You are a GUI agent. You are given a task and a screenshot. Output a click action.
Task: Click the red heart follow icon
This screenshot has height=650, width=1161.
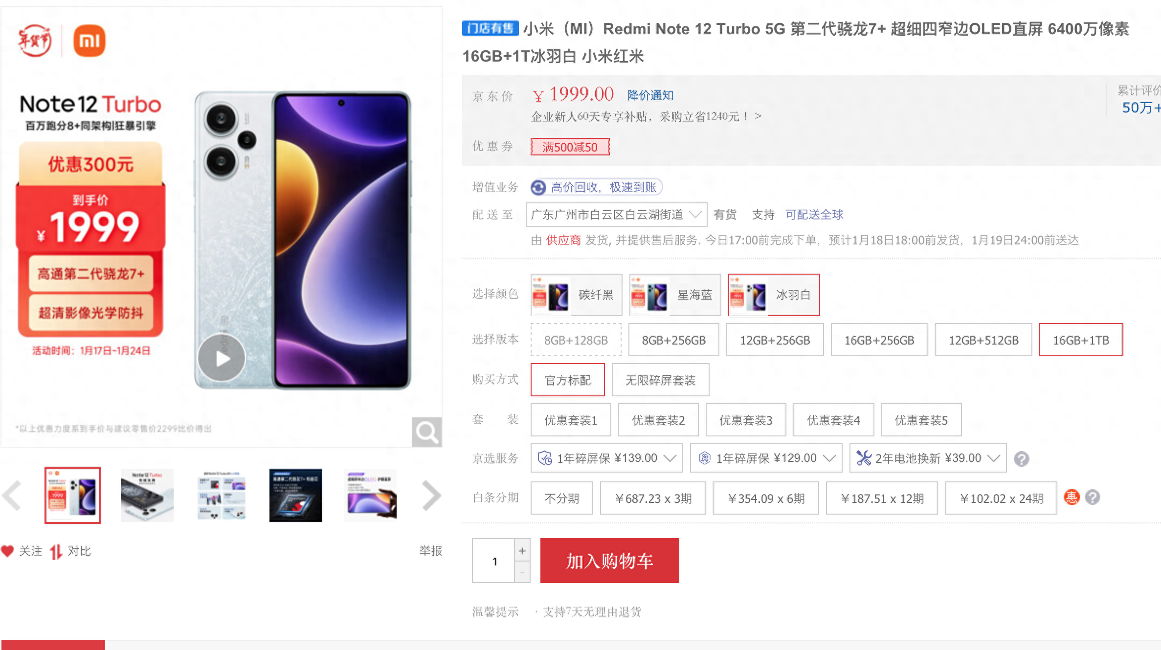(7, 551)
